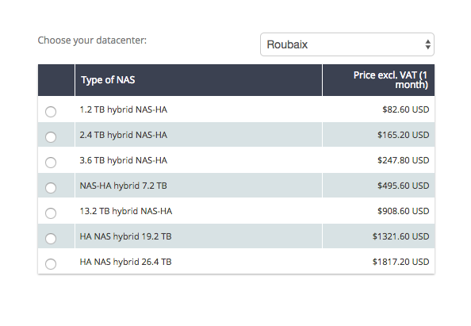Click the $247.80 USD price cell
Viewport: 471px width, 326px height.
[403, 160]
